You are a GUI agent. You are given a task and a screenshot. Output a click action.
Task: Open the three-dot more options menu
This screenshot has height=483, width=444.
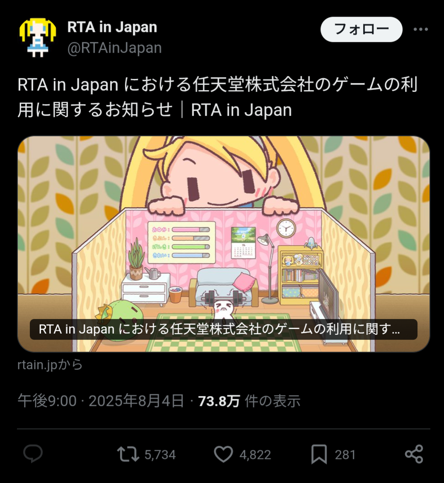(x=421, y=29)
